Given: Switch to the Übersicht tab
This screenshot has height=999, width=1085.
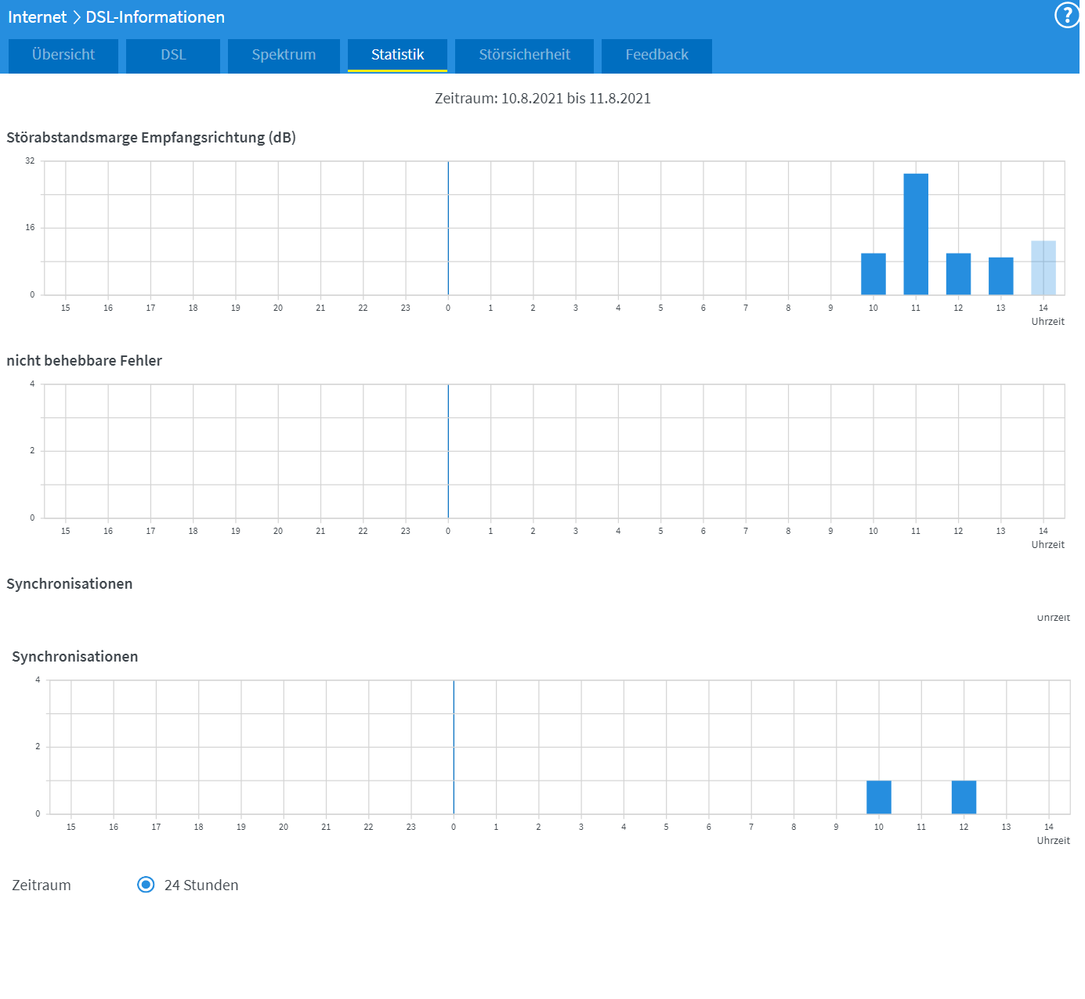Looking at the screenshot, I should coord(63,56).
